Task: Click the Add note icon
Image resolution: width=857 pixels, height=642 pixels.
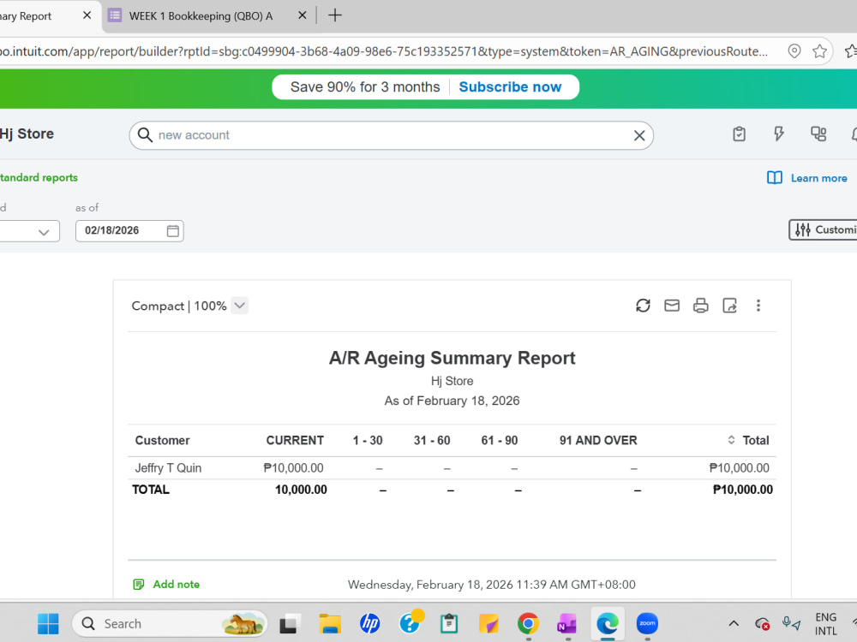Action: 139,585
